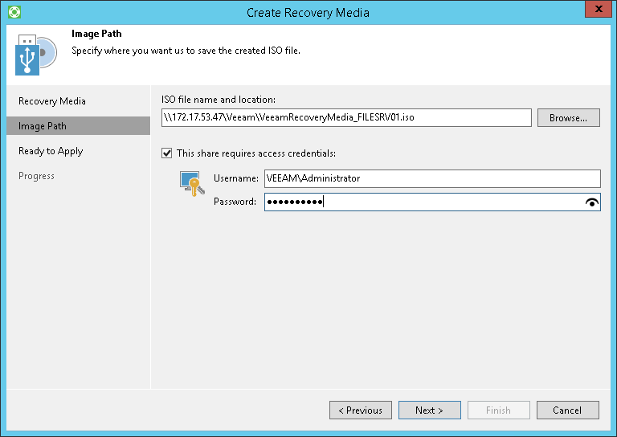Proceed with the Next button

pos(430,410)
